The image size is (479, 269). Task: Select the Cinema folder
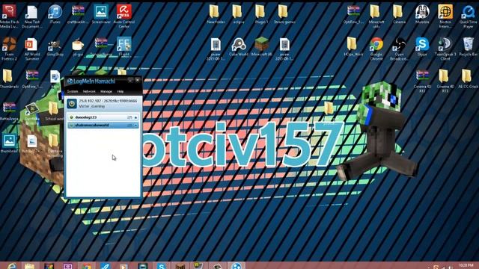click(x=399, y=14)
